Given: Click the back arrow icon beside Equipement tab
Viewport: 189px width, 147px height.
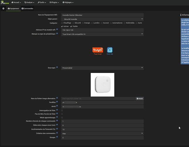Looking at the screenshot, I should (4, 9).
